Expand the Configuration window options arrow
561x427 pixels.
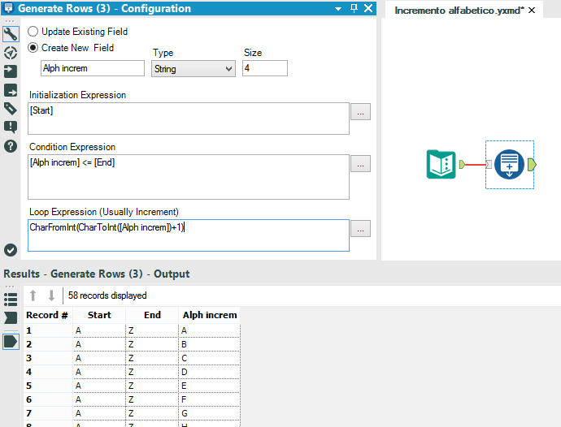338,9
